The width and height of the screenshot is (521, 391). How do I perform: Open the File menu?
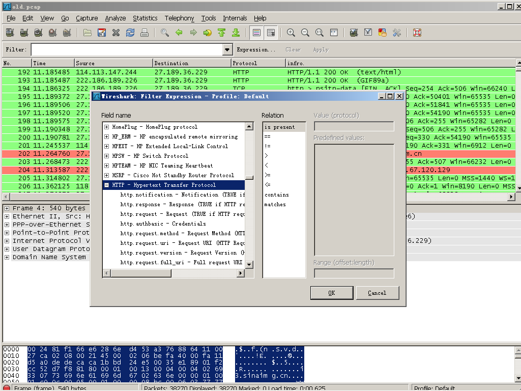coord(11,18)
